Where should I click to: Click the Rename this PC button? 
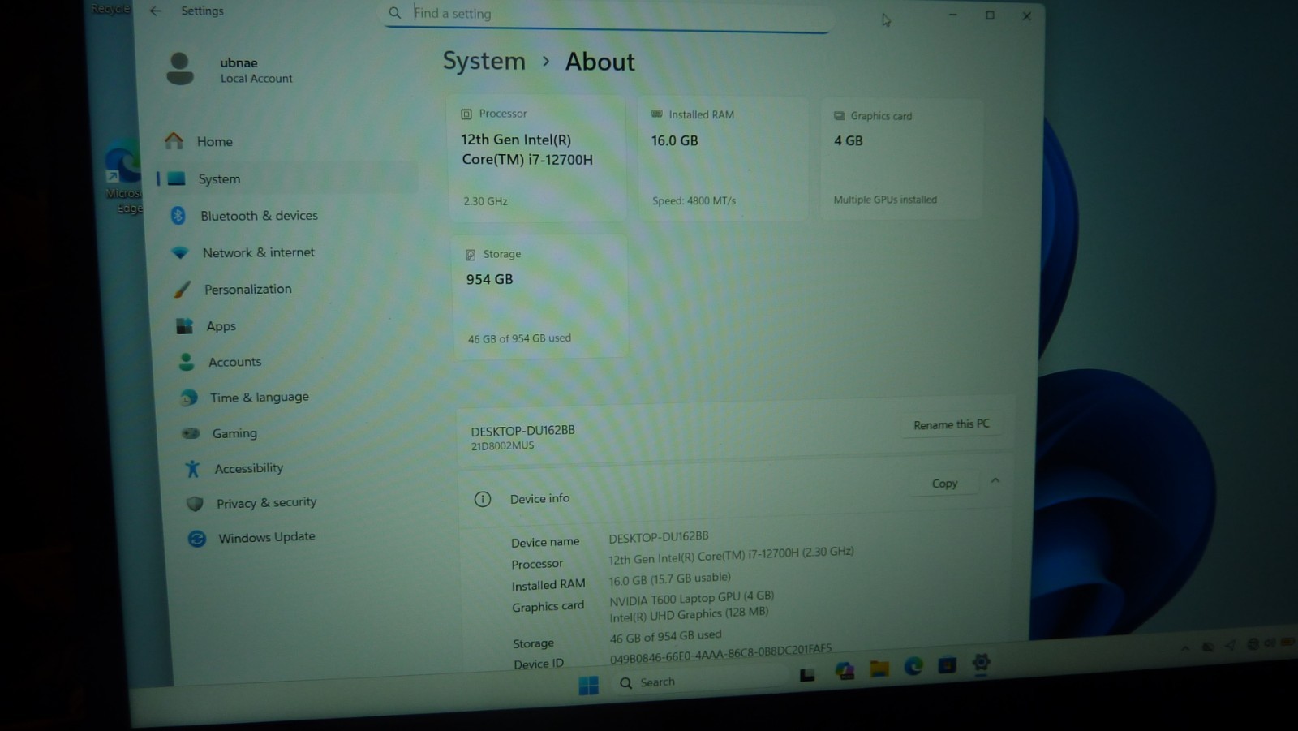coord(952,424)
